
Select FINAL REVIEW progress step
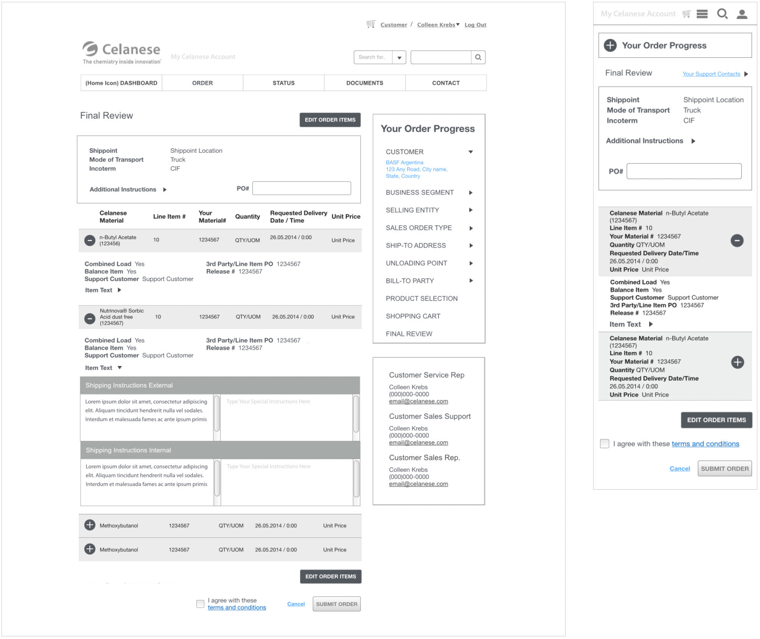coord(409,334)
